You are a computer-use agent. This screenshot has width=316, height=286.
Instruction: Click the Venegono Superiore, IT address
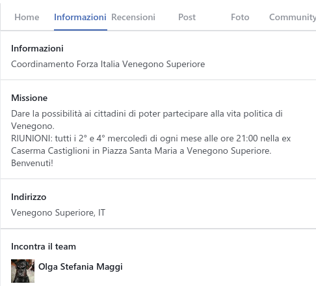tap(58, 212)
